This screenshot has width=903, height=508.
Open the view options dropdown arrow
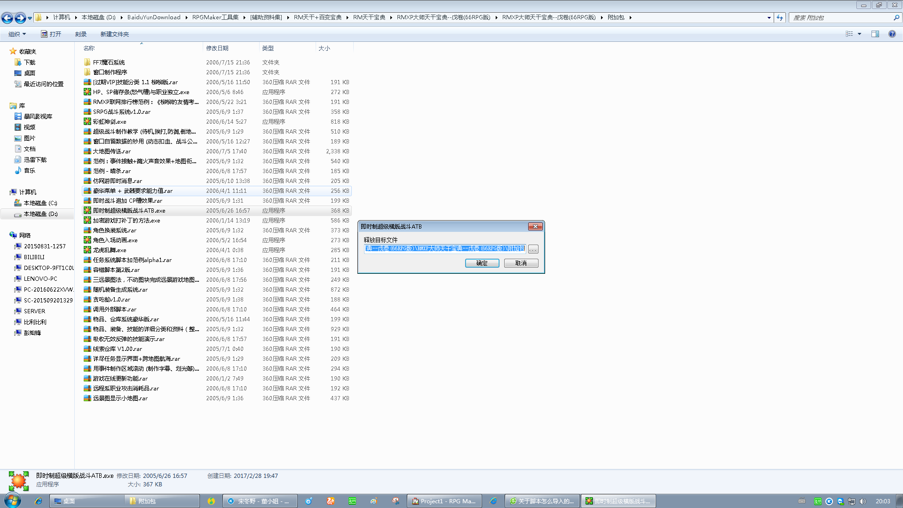(859, 34)
